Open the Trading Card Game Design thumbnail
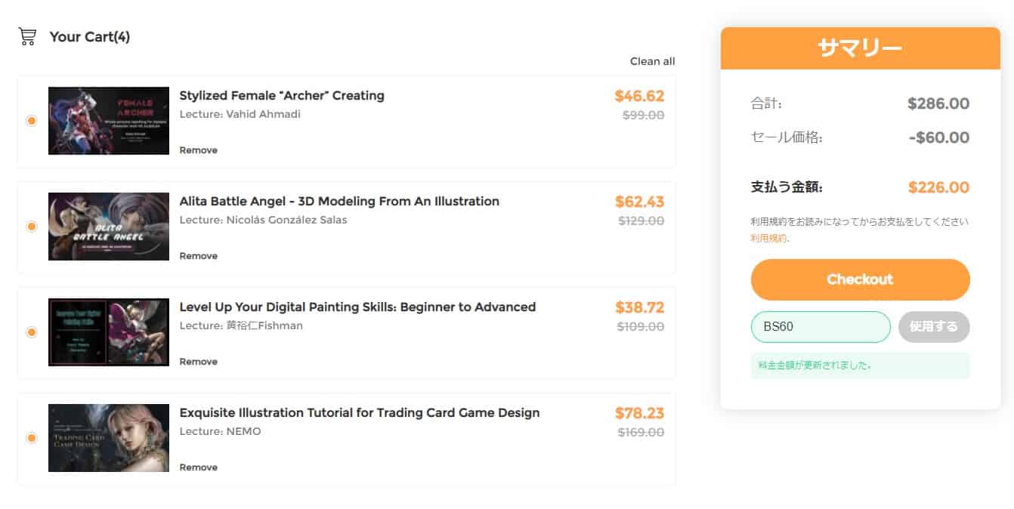Image resolution: width=1014 pixels, height=509 pixels. (109, 438)
